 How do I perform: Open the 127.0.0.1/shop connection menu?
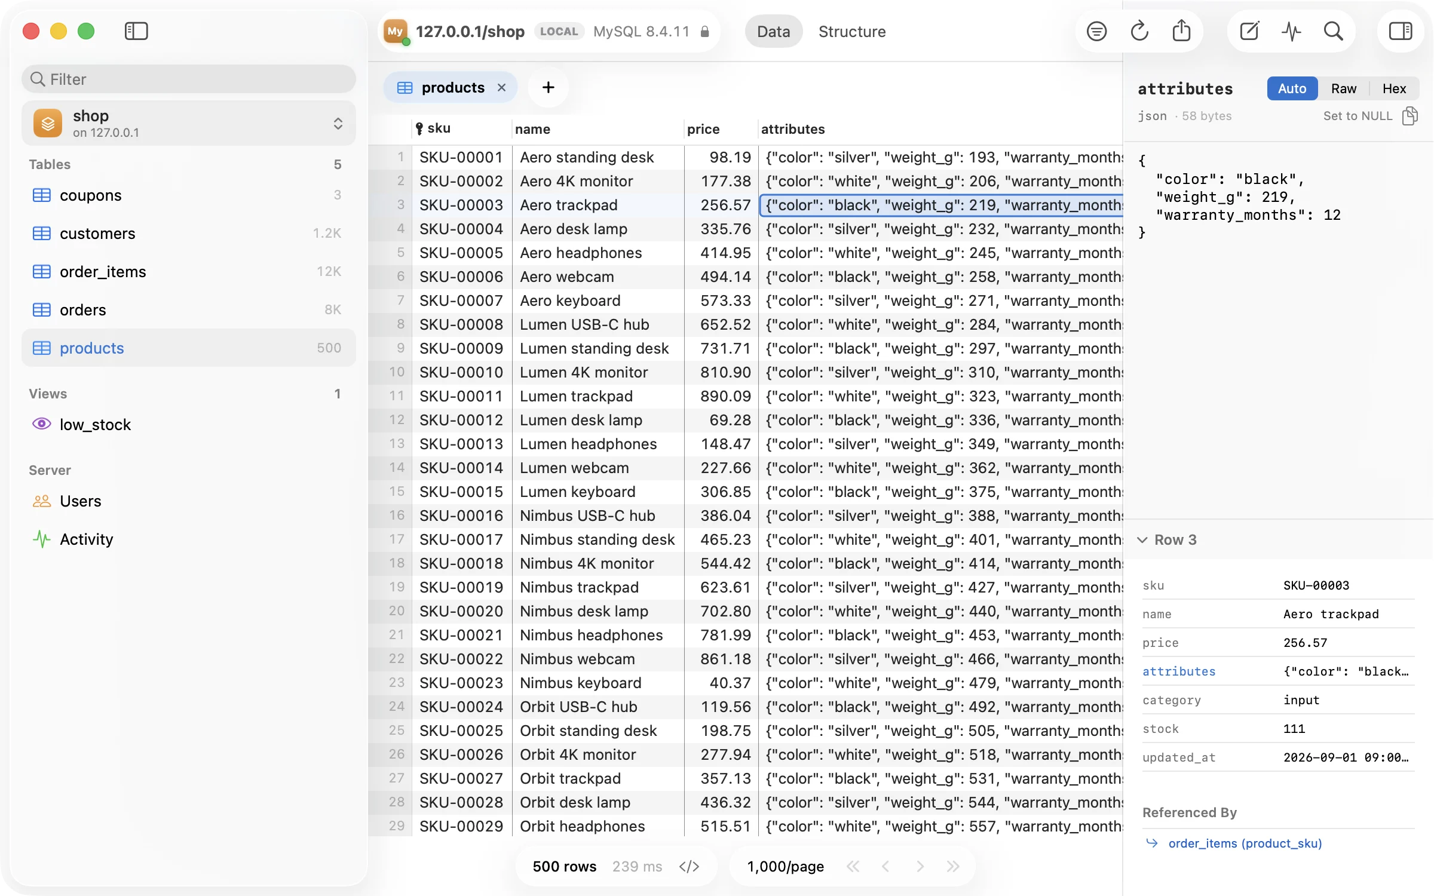(549, 31)
